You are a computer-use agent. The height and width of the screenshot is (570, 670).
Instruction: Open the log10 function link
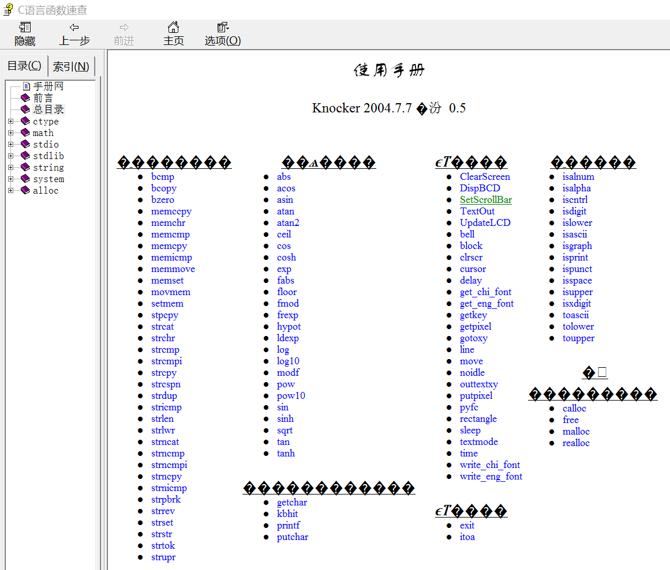coord(288,361)
